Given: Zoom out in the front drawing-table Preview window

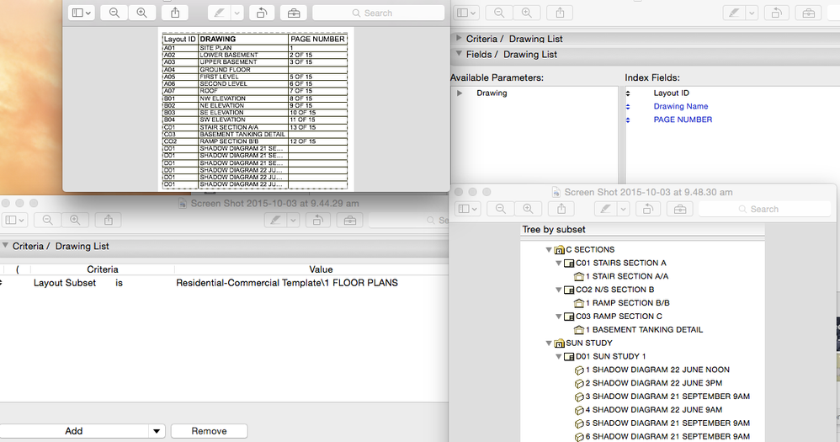Looking at the screenshot, I should pyautogui.click(x=114, y=13).
